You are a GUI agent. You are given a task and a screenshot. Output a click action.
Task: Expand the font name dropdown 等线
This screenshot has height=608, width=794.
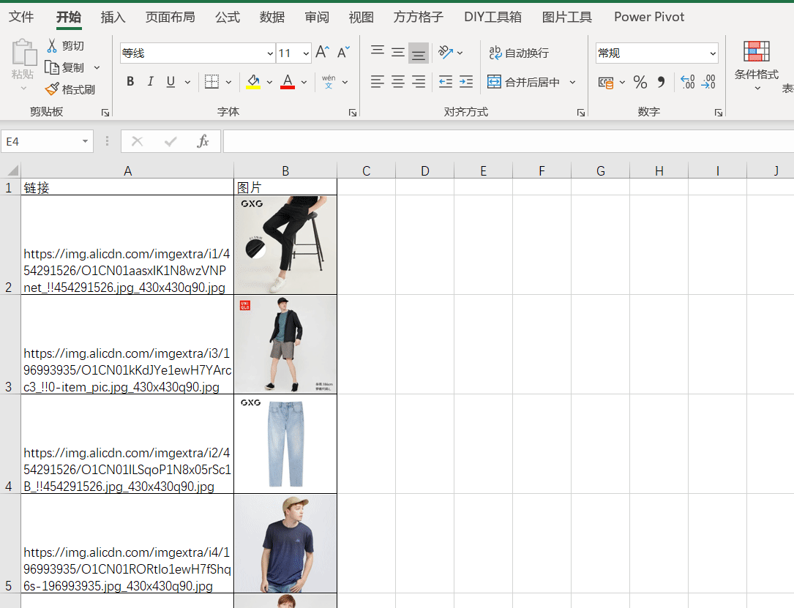270,53
